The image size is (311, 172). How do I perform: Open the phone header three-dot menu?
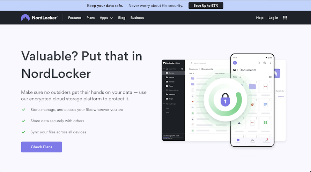pyautogui.click(x=270, y=63)
